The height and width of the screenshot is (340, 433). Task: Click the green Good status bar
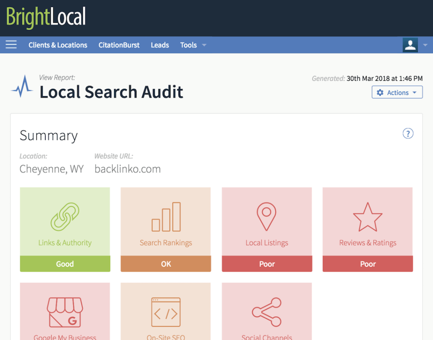coord(65,264)
